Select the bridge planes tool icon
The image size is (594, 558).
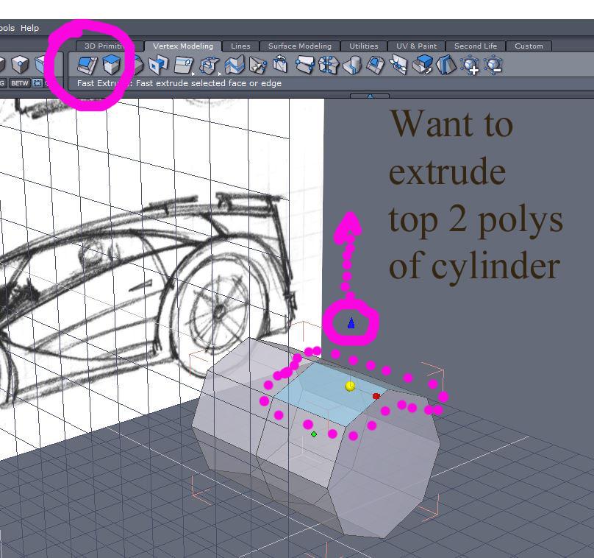point(305,65)
